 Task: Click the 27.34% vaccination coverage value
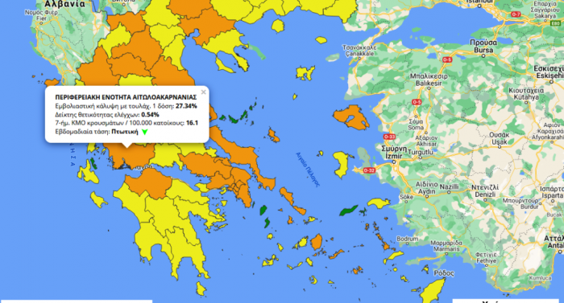point(186,106)
